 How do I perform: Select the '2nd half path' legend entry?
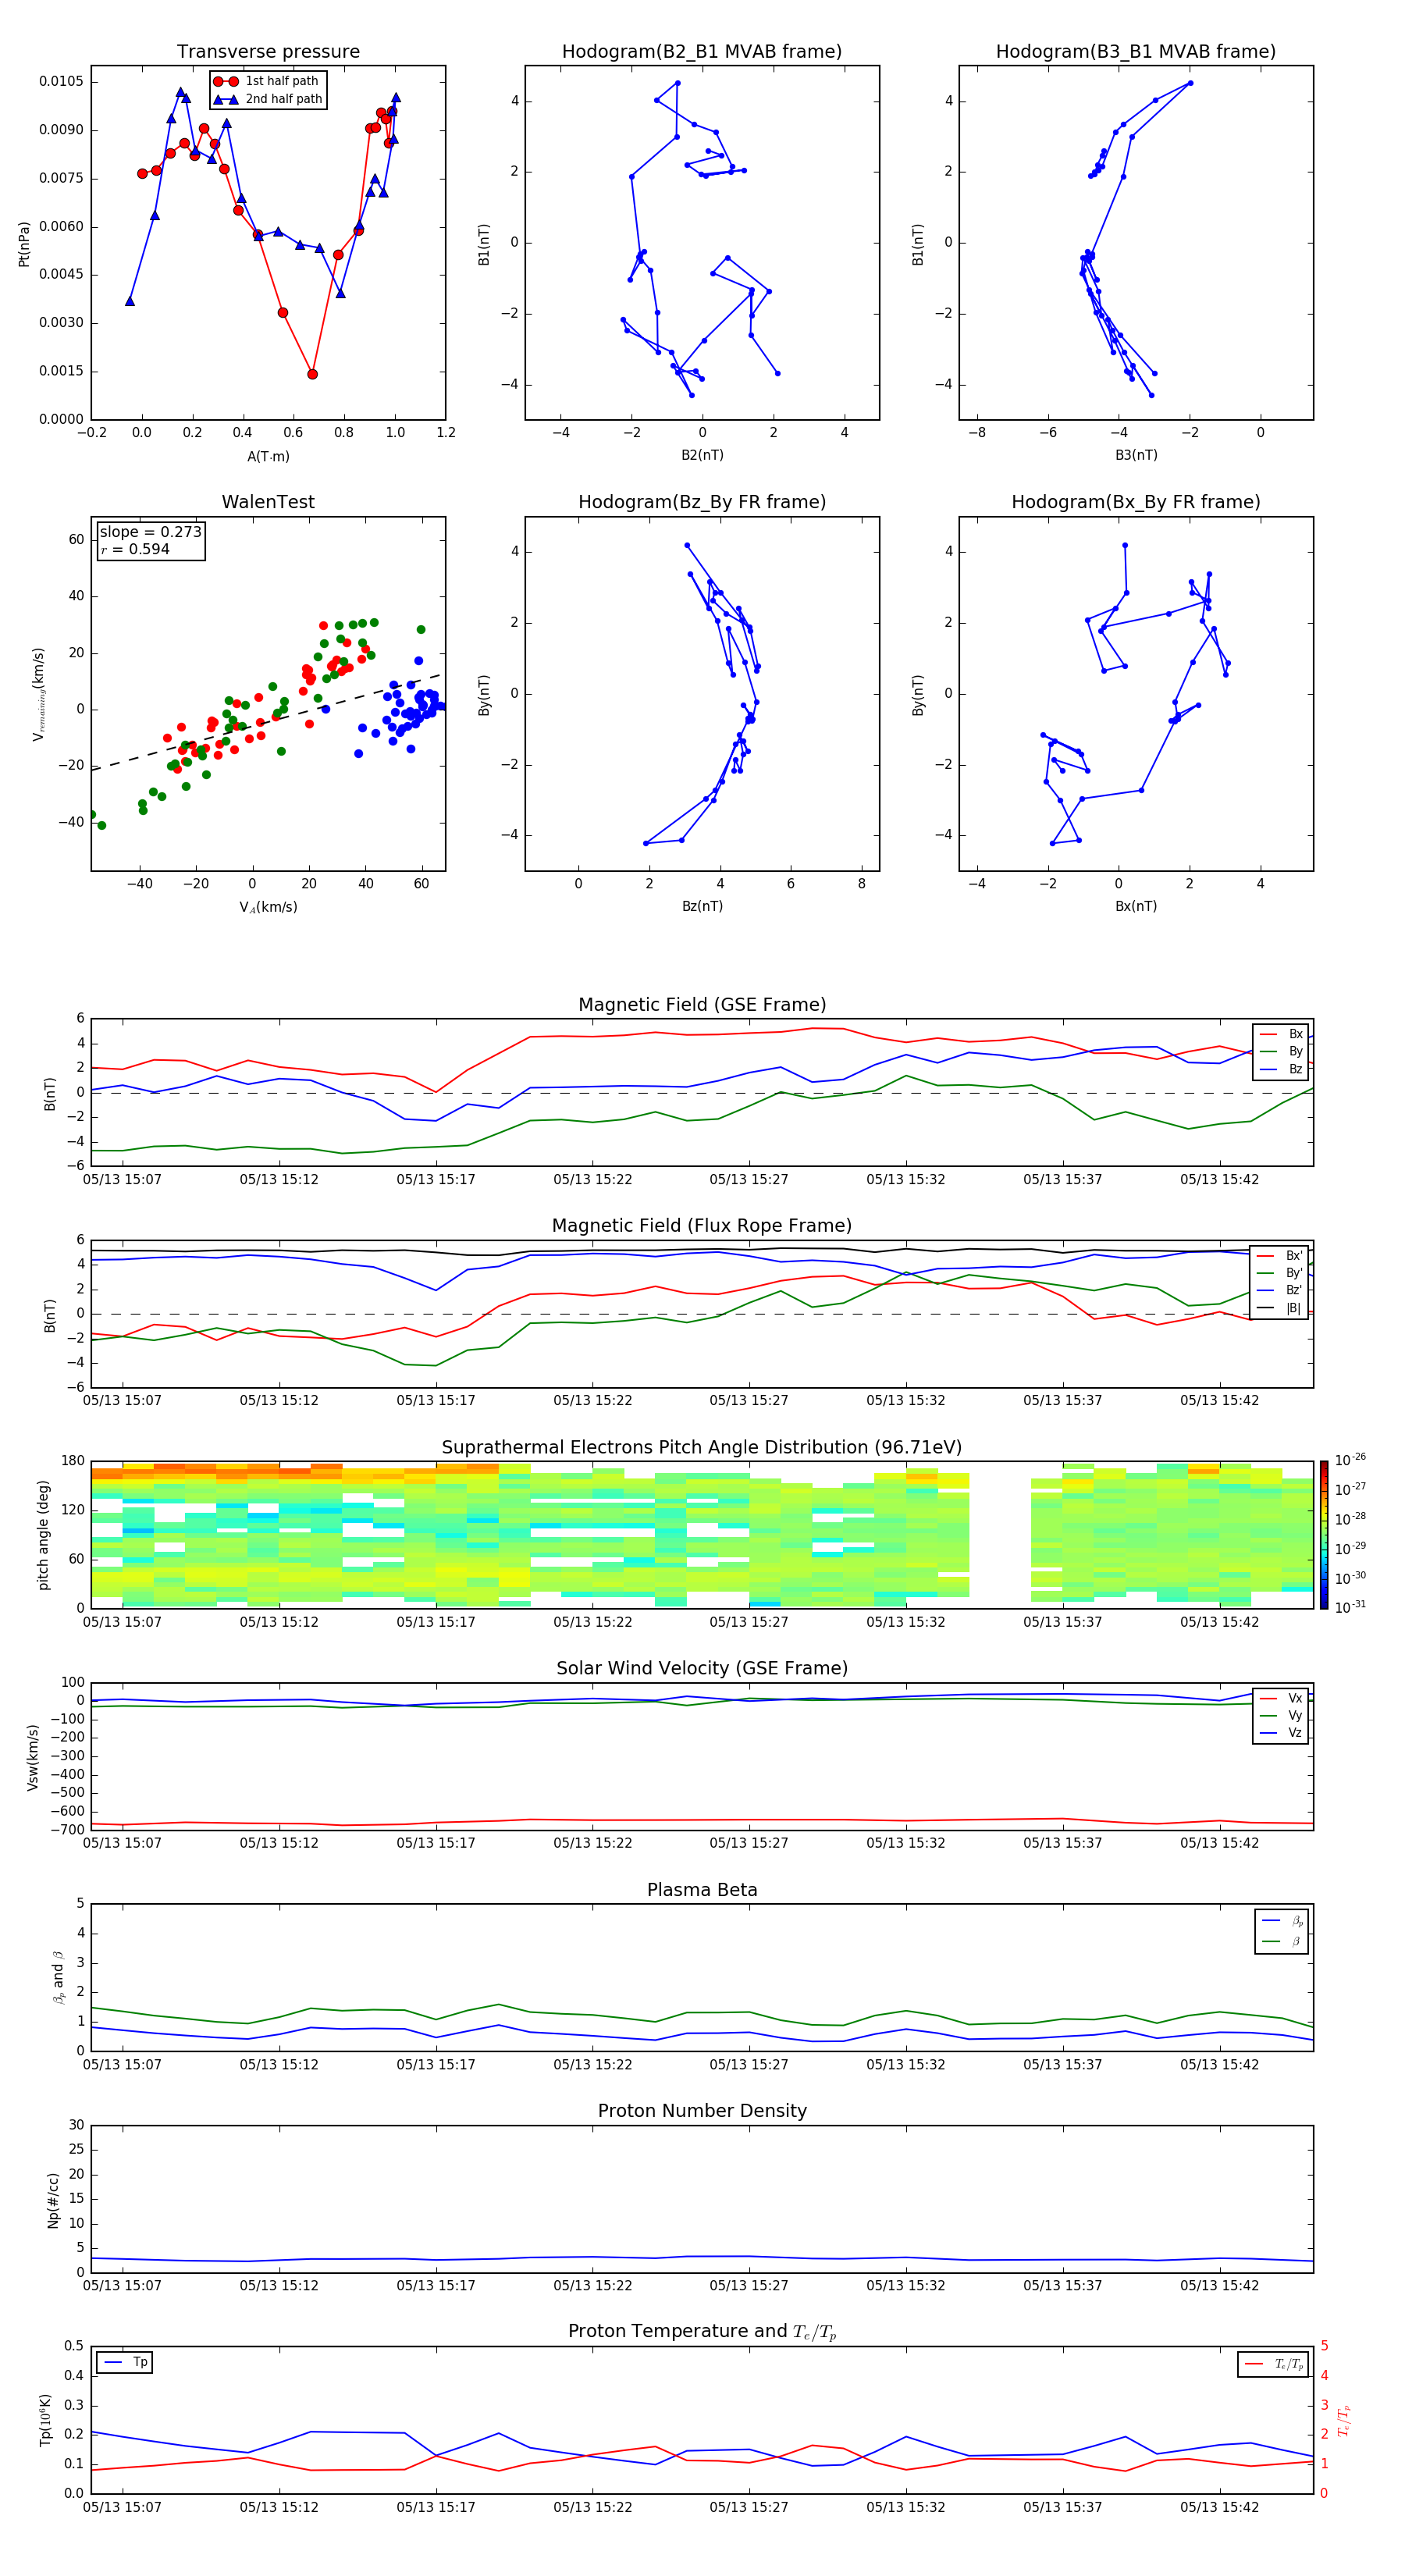pos(267,99)
